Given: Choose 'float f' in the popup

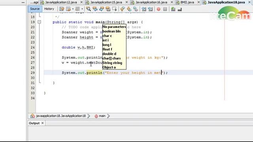Looking at the screenshot, I should click(107, 49).
